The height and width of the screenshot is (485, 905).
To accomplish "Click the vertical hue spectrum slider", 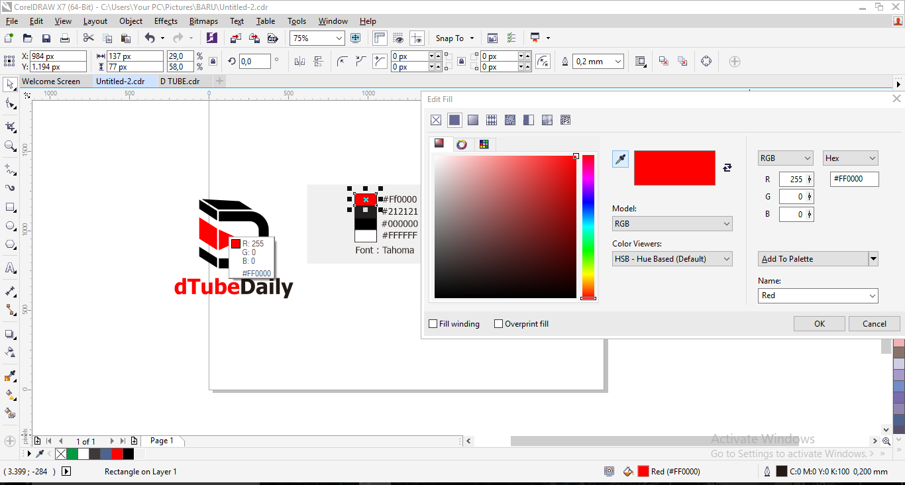I will click(x=588, y=227).
